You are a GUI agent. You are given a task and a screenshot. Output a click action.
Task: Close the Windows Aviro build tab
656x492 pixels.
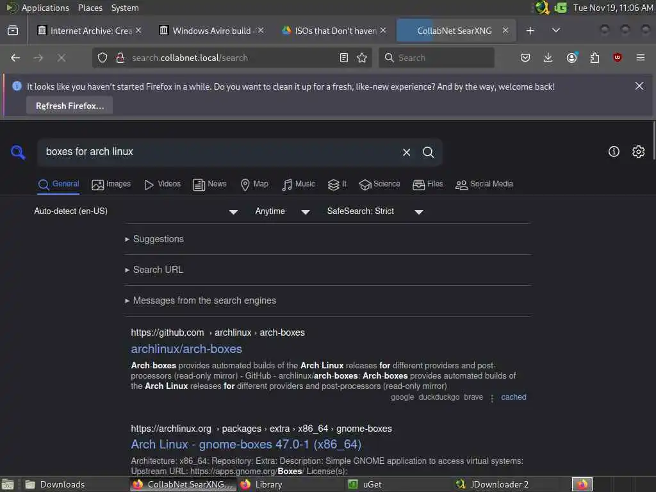(261, 31)
